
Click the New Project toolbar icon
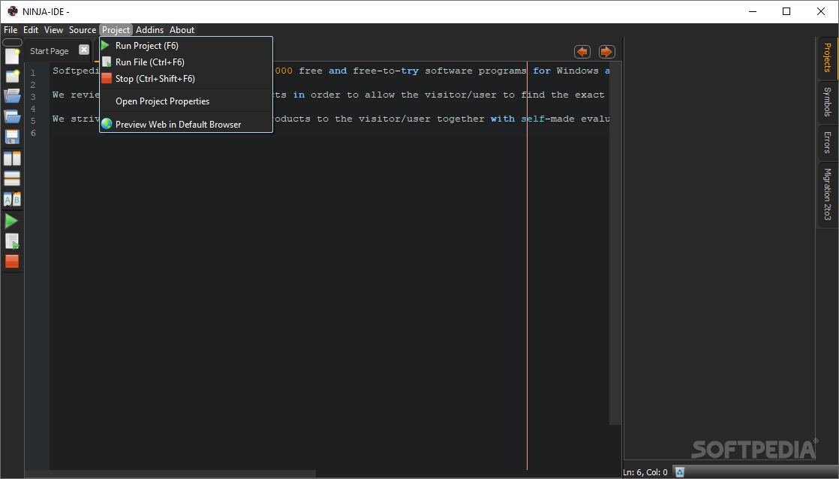pyautogui.click(x=12, y=76)
